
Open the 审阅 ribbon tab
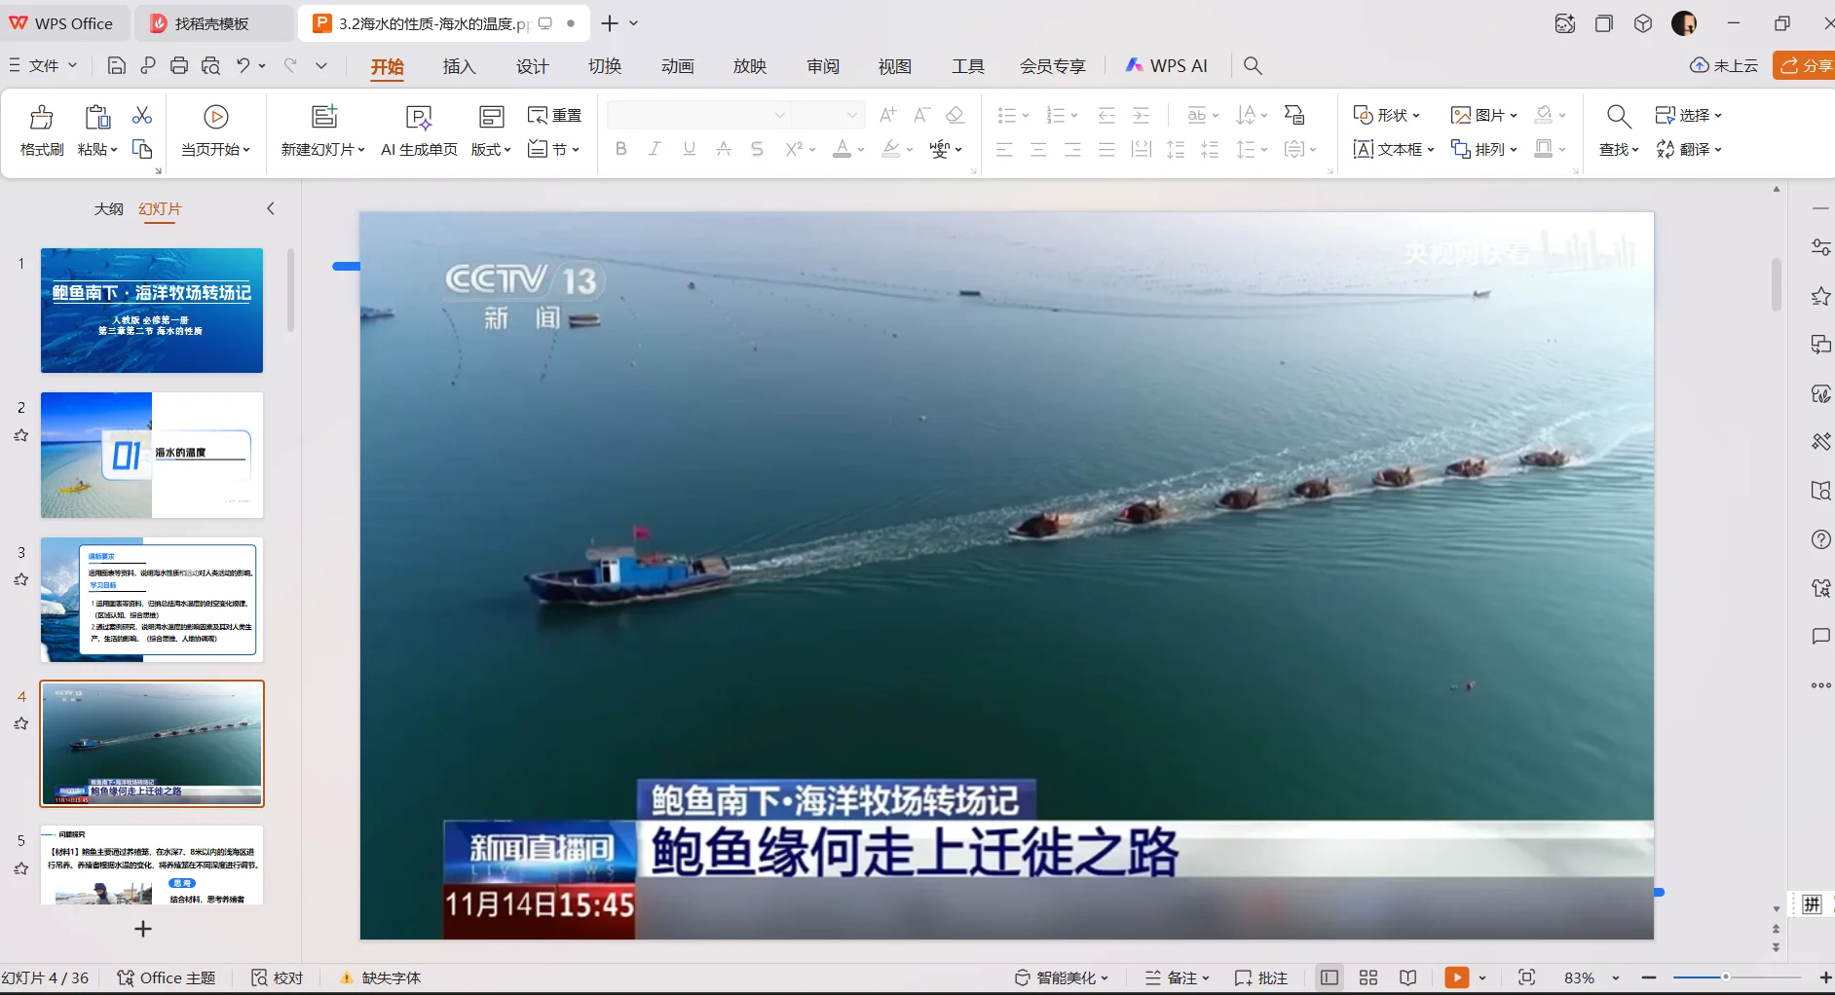[x=821, y=65]
